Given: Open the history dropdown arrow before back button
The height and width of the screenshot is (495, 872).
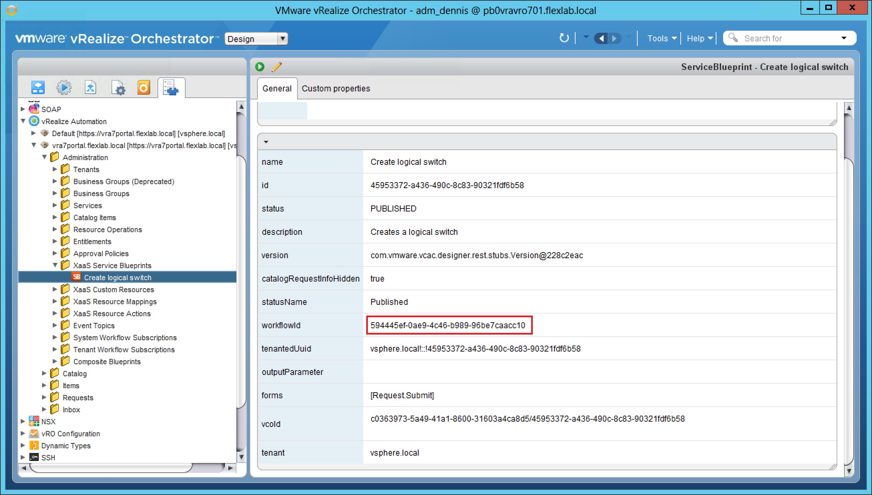Looking at the screenshot, I should (x=586, y=37).
